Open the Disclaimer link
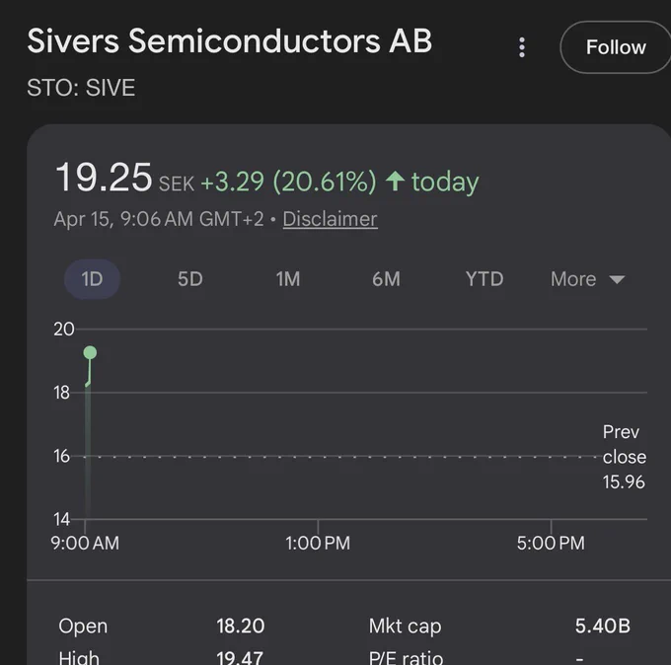671x665 pixels. pos(330,219)
